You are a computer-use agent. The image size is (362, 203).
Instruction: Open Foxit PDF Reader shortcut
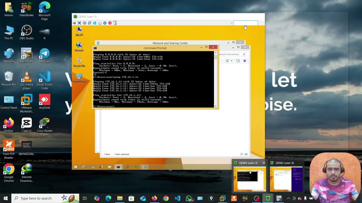(9, 150)
